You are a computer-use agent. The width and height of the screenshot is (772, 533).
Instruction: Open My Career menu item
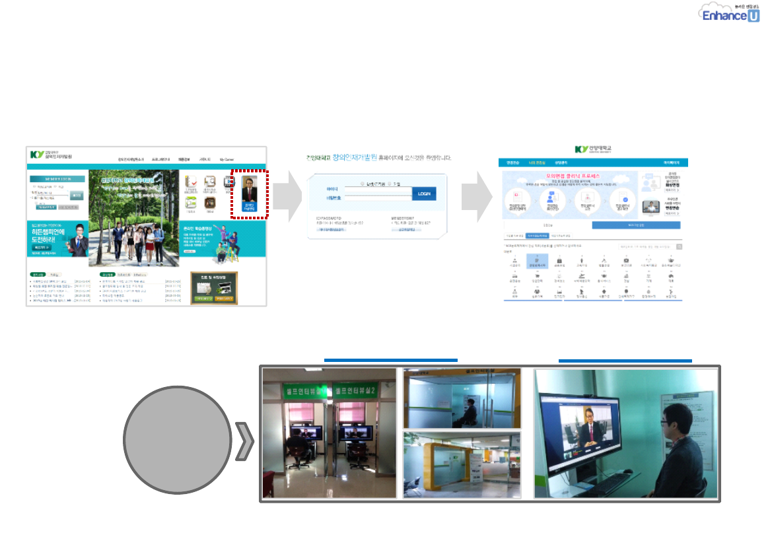pos(227,159)
